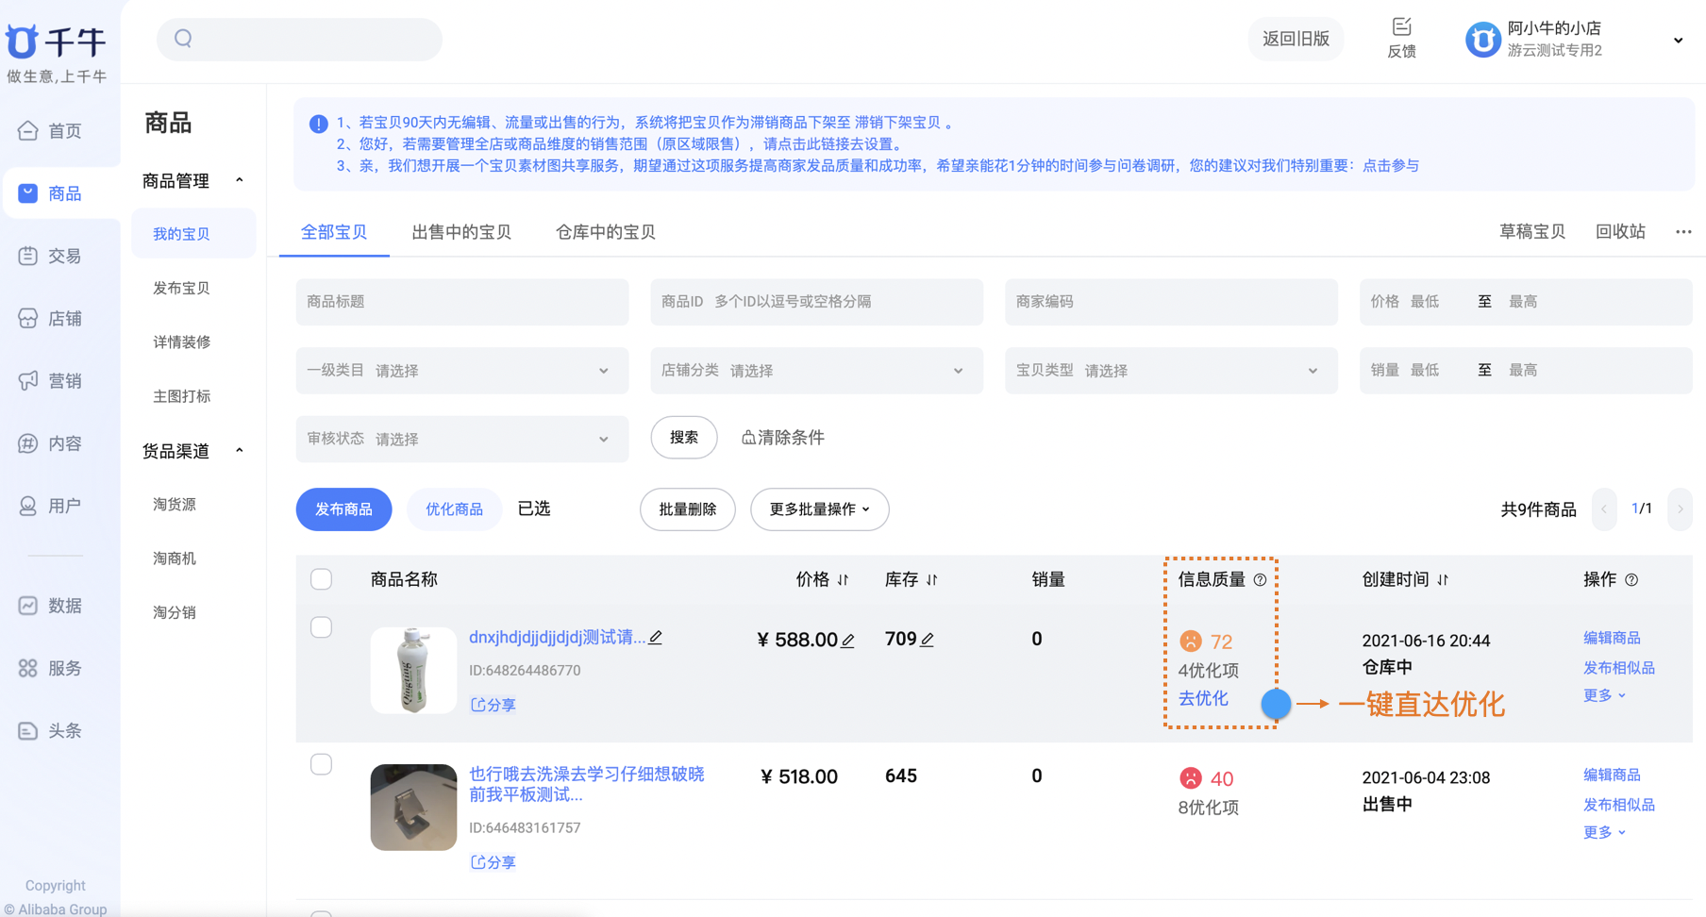Click the 库存 column sort icon

(x=932, y=579)
